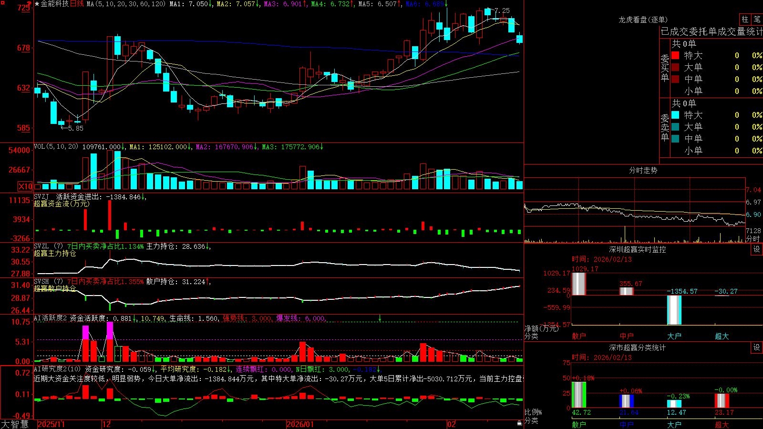Click the VOL(5,10,20) indicator label

point(56,147)
